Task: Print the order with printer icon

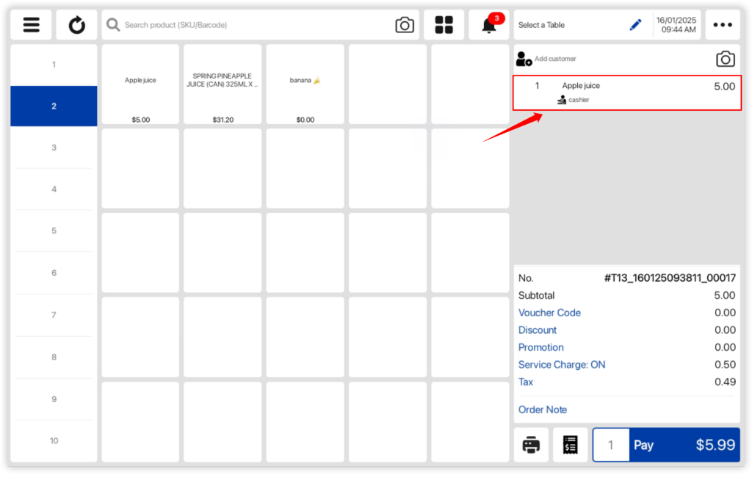Action: point(531,445)
